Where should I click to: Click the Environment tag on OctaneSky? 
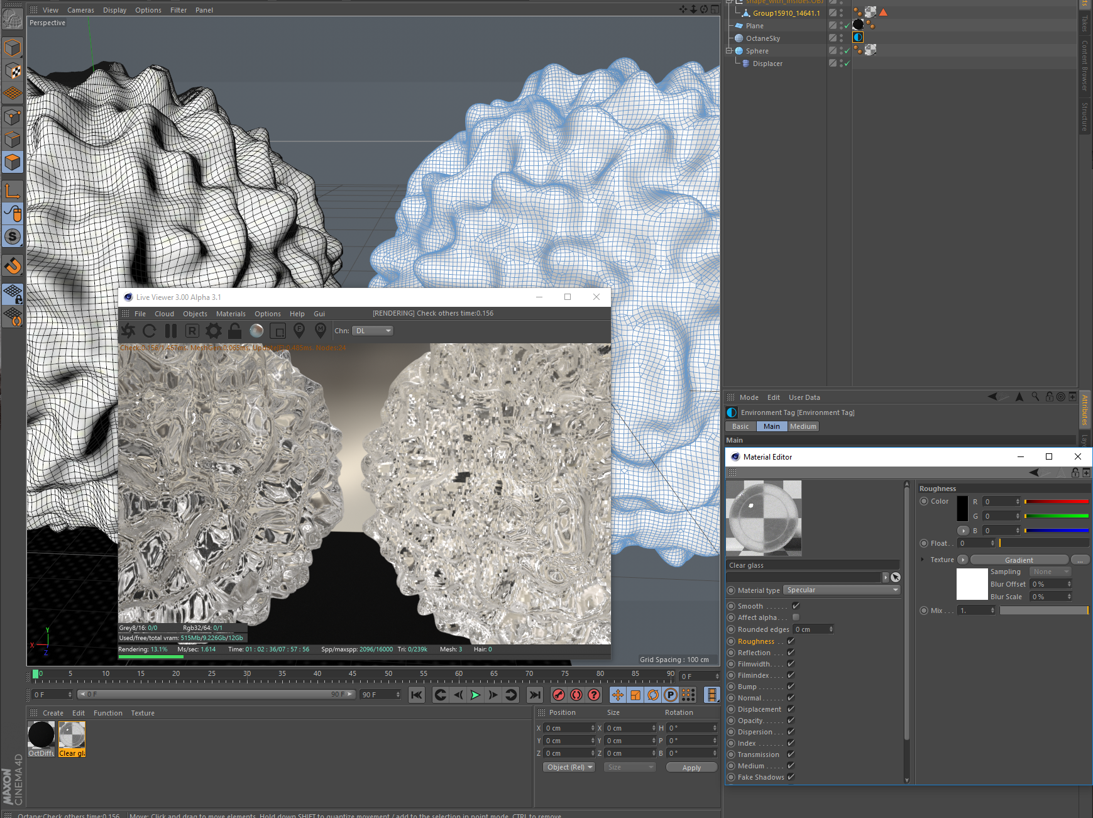pyautogui.click(x=858, y=38)
